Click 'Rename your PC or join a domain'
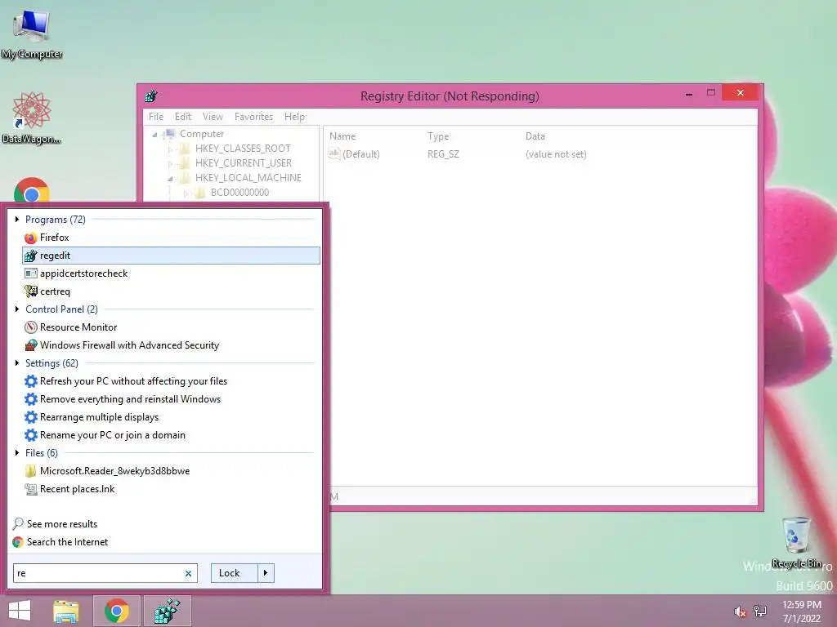Screen dimensions: 837x627 pyautogui.click(x=113, y=435)
